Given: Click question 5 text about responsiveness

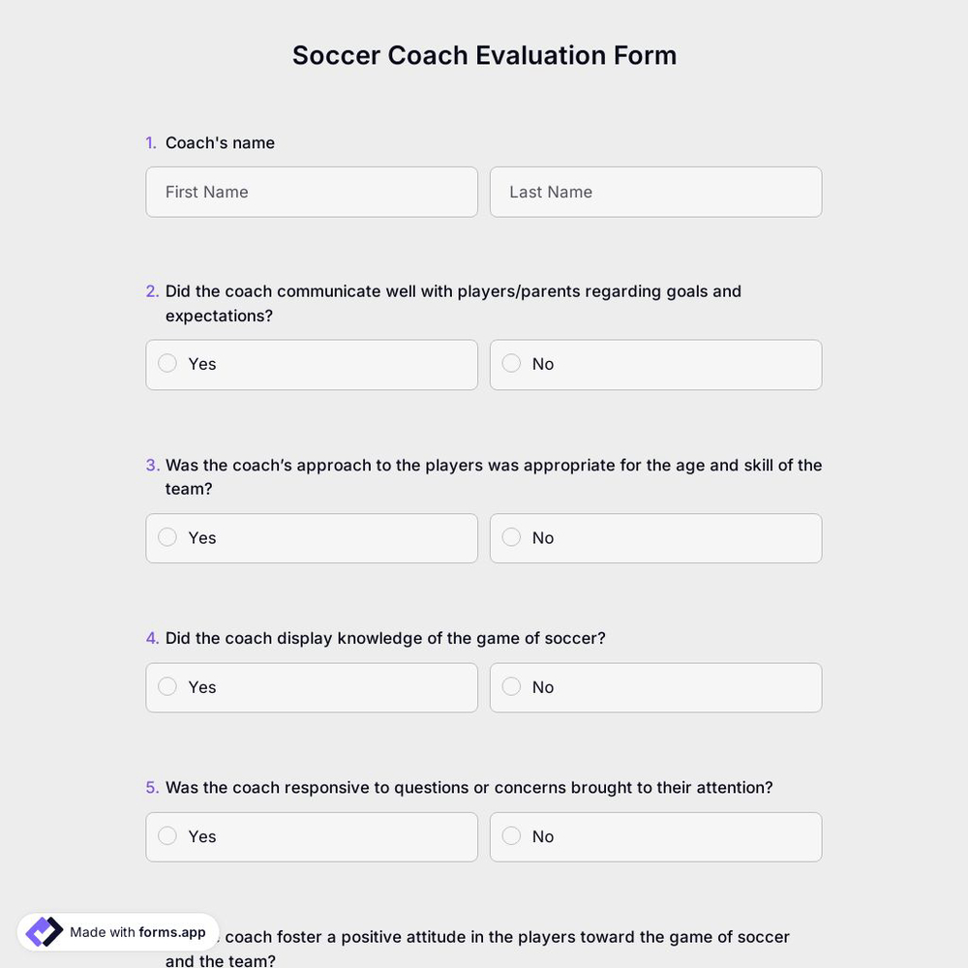Looking at the screenshot, I should click(469, 787).
